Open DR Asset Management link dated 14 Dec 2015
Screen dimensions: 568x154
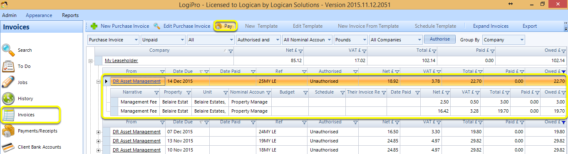[136, 81]
